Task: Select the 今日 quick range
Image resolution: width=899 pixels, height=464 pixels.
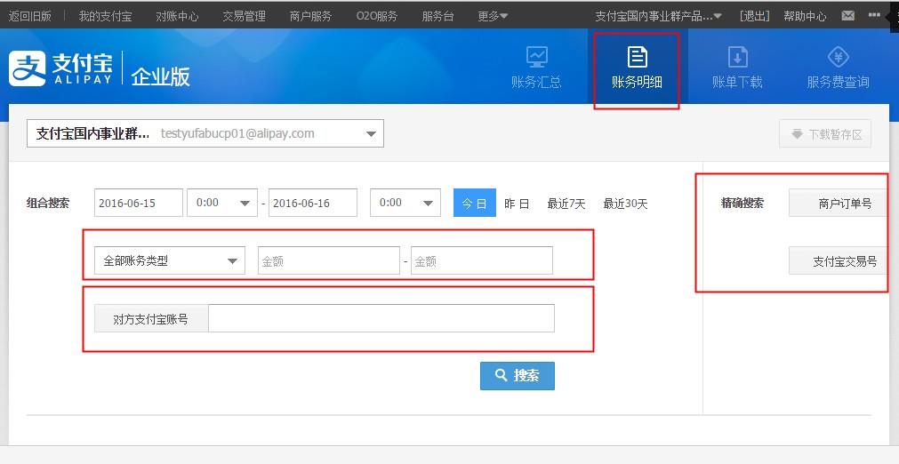Action: coord(474,203)
